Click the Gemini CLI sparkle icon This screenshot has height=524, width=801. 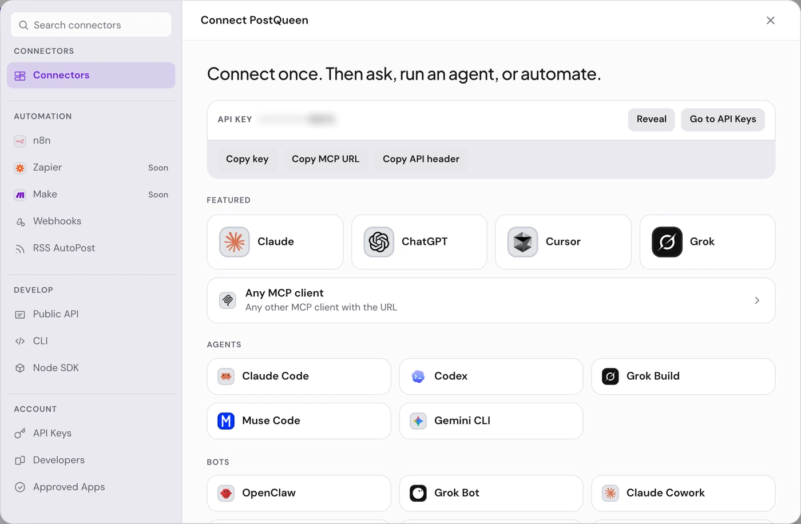point(418,421)
